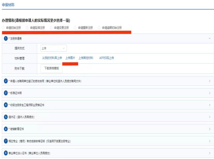Expand the 继续教育证书 section arrow
This screenshot has height=159, width=214.
click(x=210, y=129)
